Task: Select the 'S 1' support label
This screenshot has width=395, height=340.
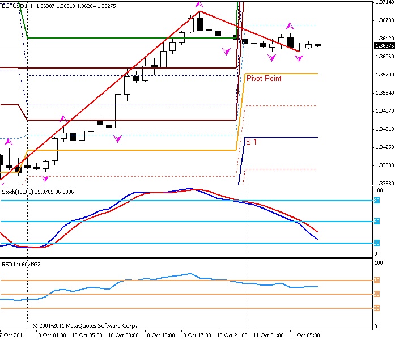Action: point(251,142)
